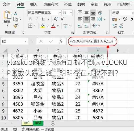Click the Merge and Center icon

(100, 19)
